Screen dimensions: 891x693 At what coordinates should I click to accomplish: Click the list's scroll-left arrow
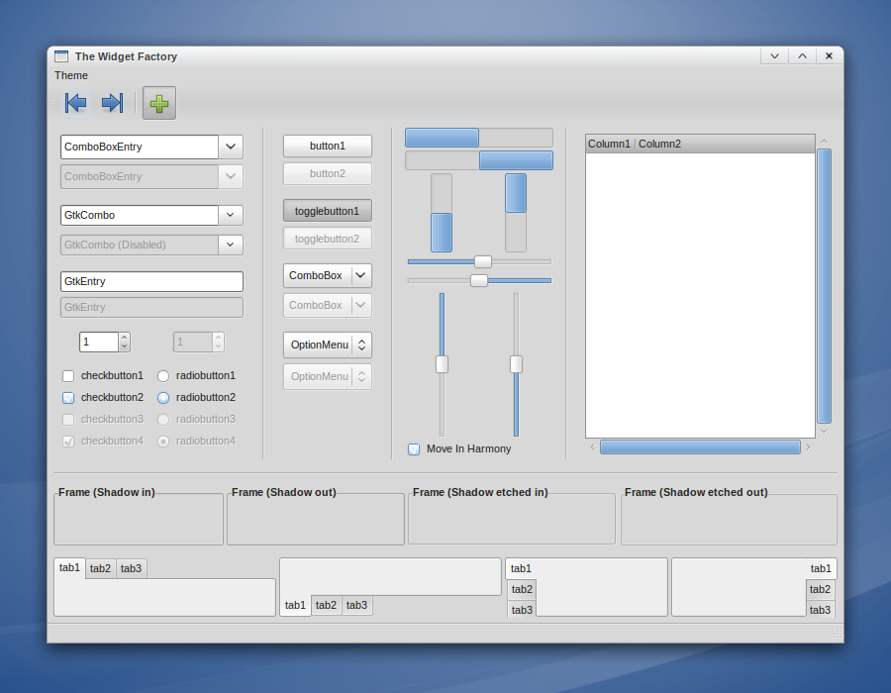pos(593,447)
